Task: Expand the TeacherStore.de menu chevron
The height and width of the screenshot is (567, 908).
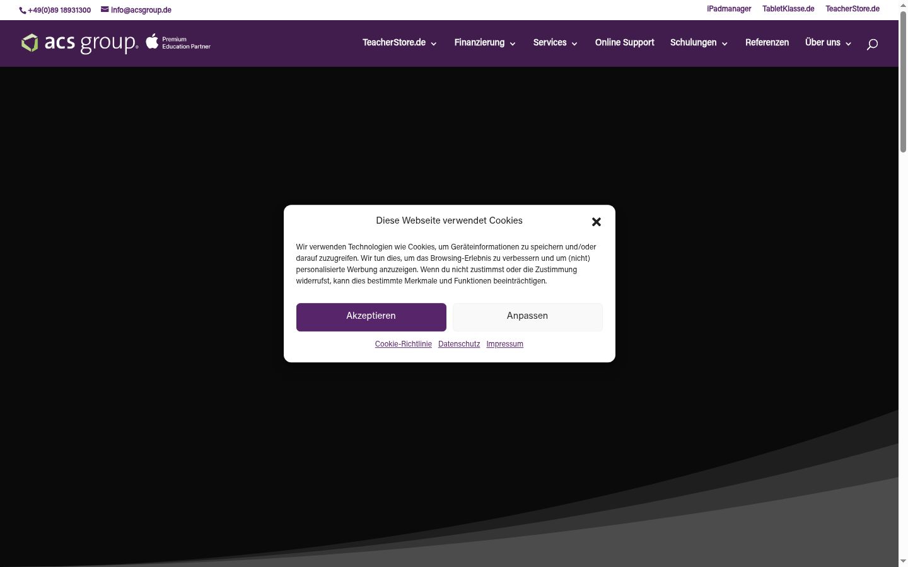Action: (434, 43)
